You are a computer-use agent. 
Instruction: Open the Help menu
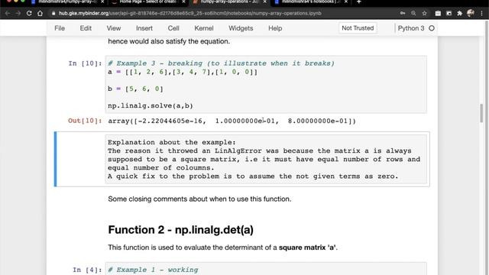click(275, 28)
